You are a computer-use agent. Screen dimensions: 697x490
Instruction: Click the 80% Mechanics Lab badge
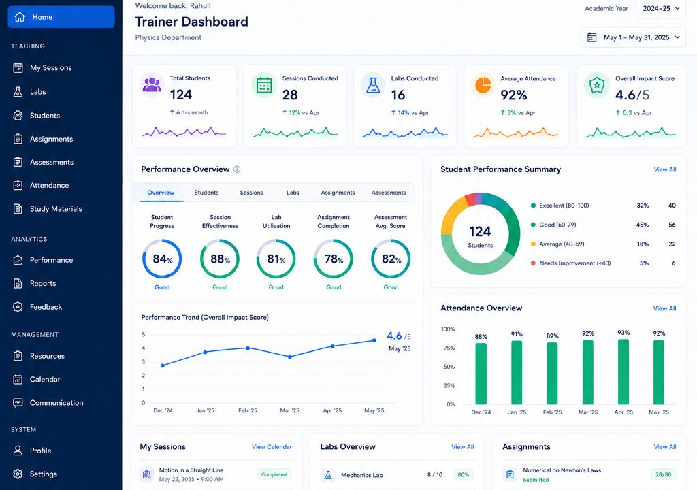(x=463, y=475)
